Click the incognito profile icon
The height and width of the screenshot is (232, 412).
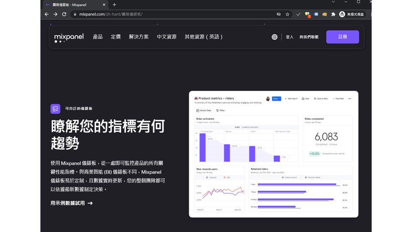342,14
